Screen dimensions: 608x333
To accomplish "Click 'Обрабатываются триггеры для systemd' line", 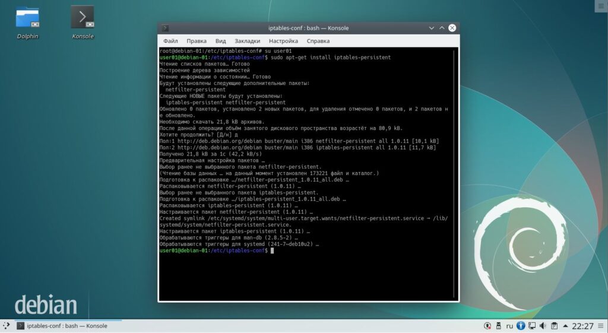I will tap(239, 244).
